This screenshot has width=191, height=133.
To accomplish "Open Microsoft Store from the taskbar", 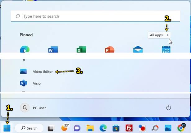I will coord(116,128).
